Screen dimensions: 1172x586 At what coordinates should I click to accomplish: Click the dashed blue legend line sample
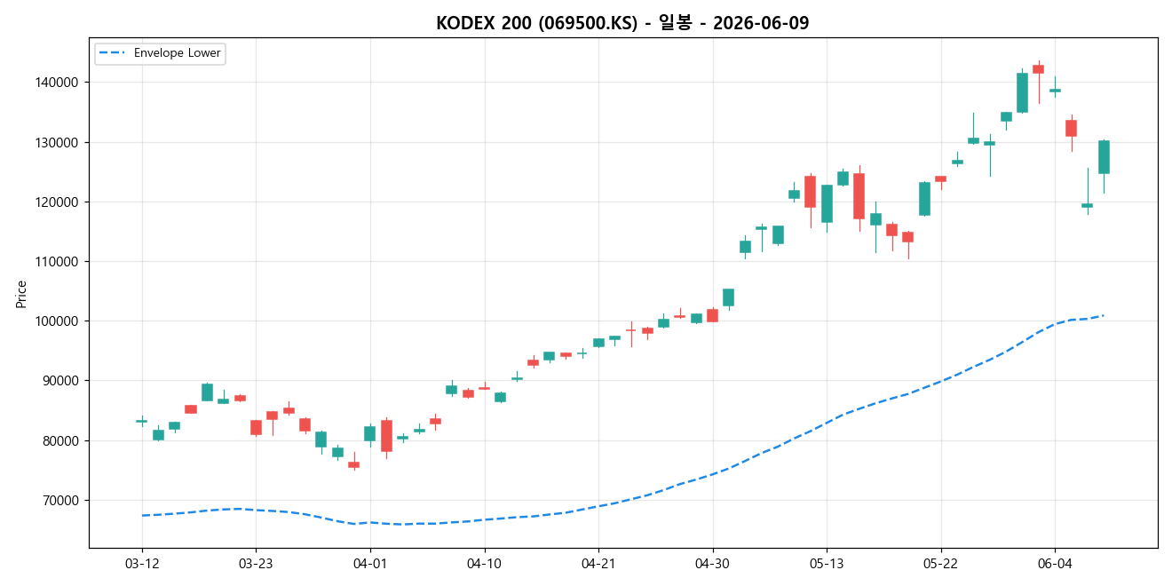point(114,53)
